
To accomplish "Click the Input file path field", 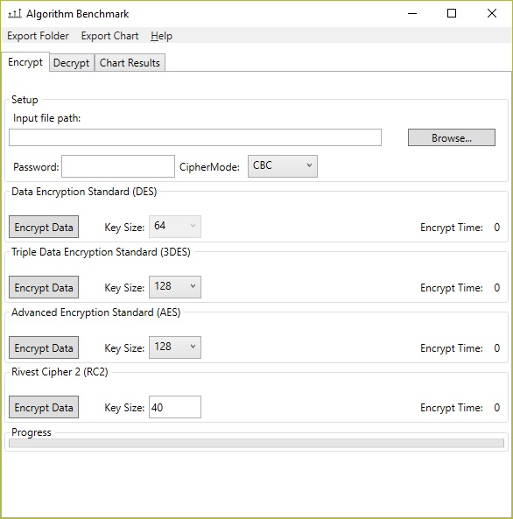I will point(195,137).
